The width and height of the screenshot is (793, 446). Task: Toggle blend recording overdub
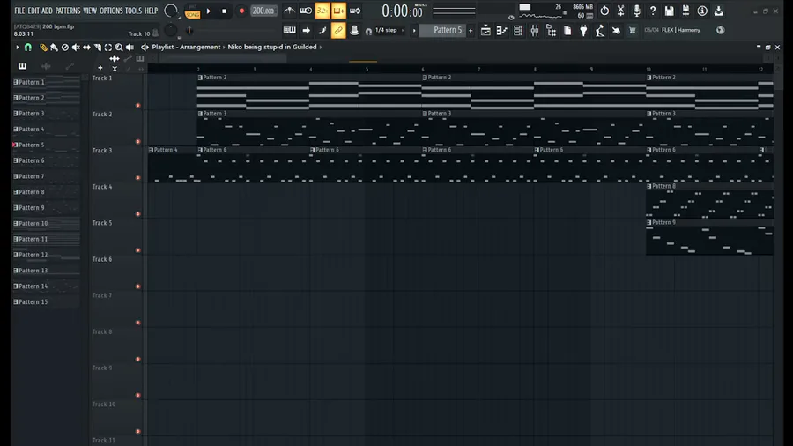[338, 11]
